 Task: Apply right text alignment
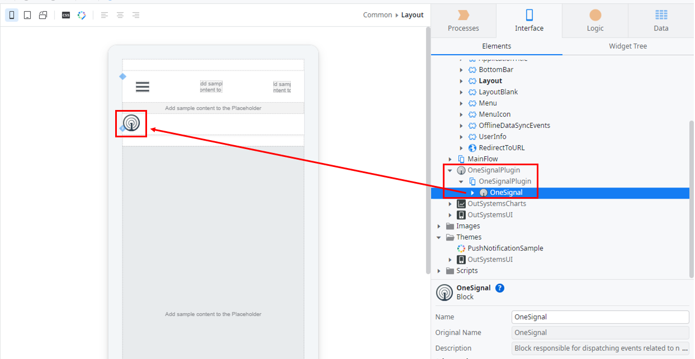[136, 15]
